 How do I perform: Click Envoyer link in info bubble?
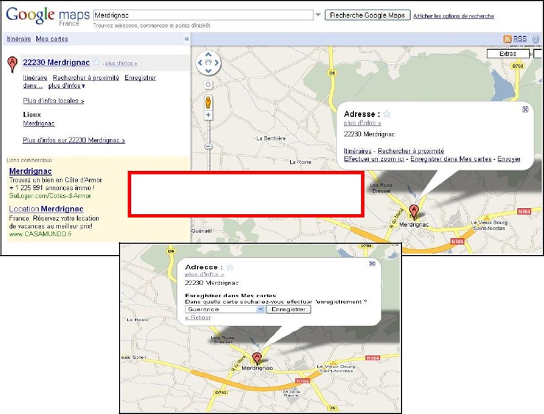[x=509, y=159]
